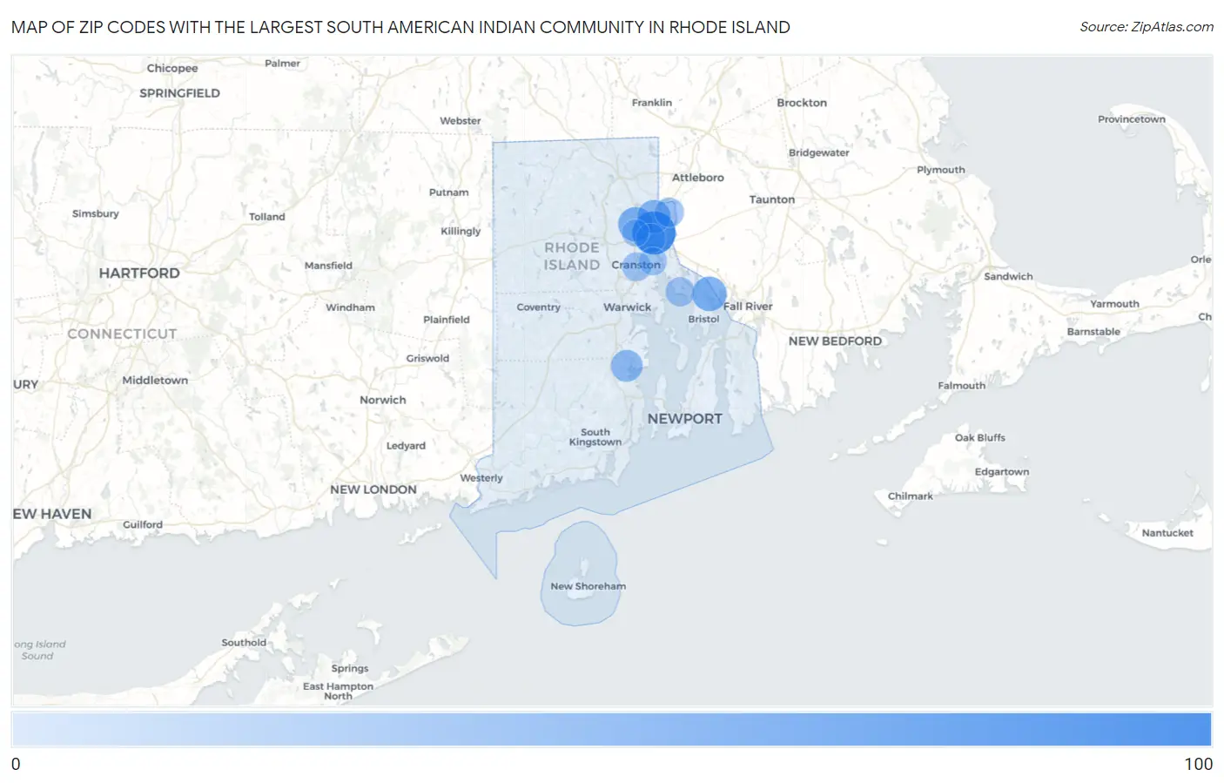The width and height of the screenshot is (1224, 783).
Task: Click the 'Edgartown' map label
Action: (x=1001, y=472)
